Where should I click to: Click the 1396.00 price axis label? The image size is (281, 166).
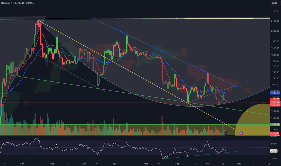(275, 129)
